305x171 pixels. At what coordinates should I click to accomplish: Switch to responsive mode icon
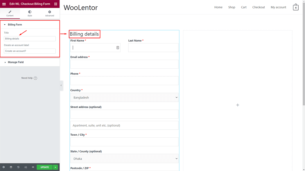click(x=26, y=167)
